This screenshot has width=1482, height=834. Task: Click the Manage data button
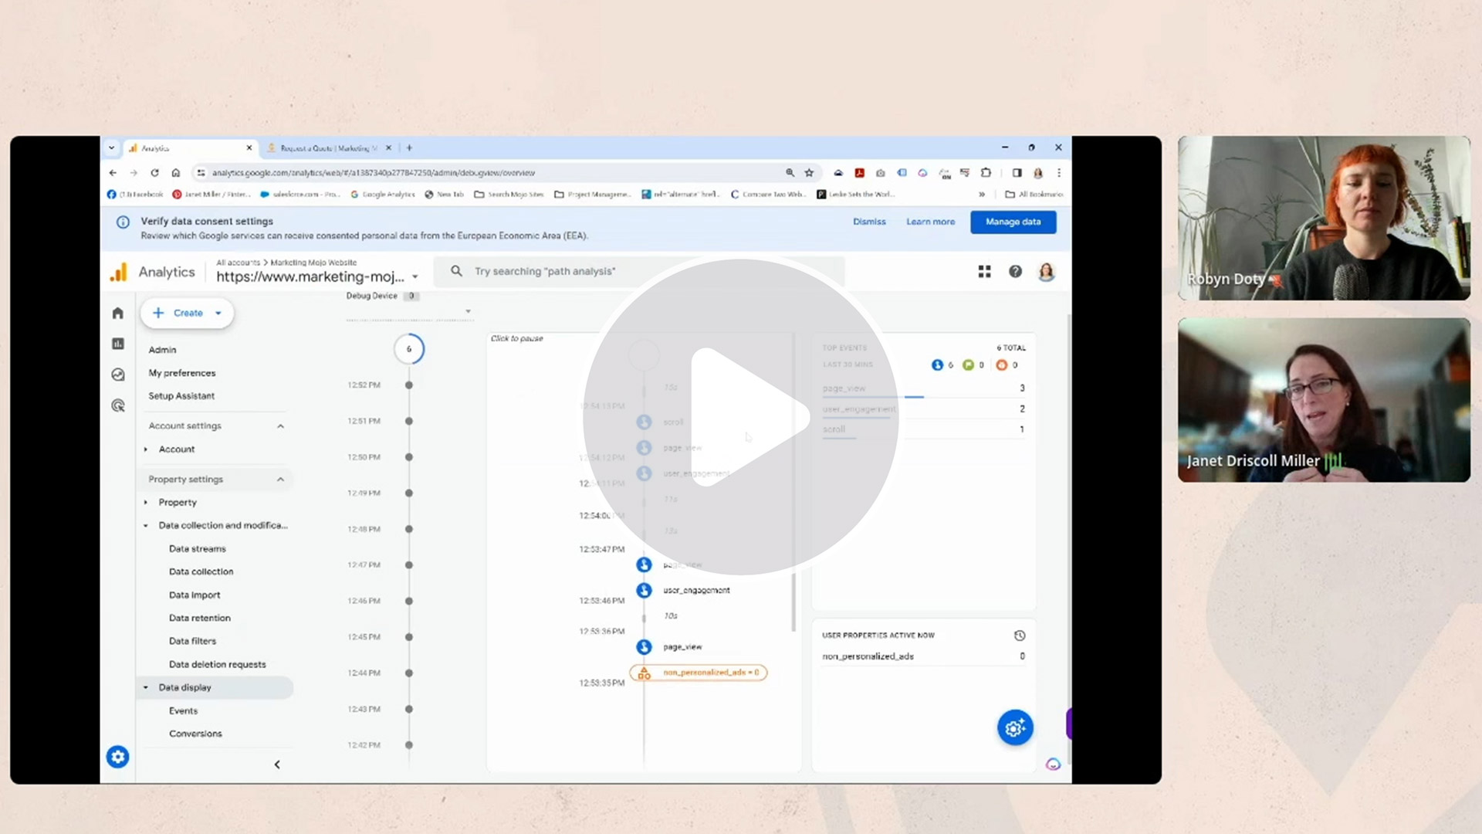click(1013, 222)
